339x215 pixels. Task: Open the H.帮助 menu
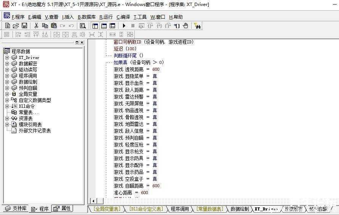176,17
